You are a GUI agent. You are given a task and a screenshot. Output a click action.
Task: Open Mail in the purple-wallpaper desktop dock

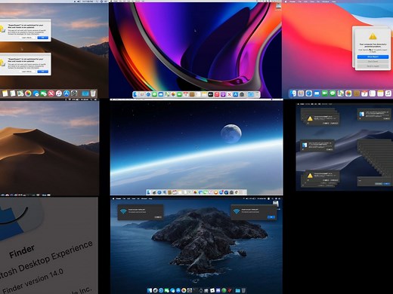point(161,94)
